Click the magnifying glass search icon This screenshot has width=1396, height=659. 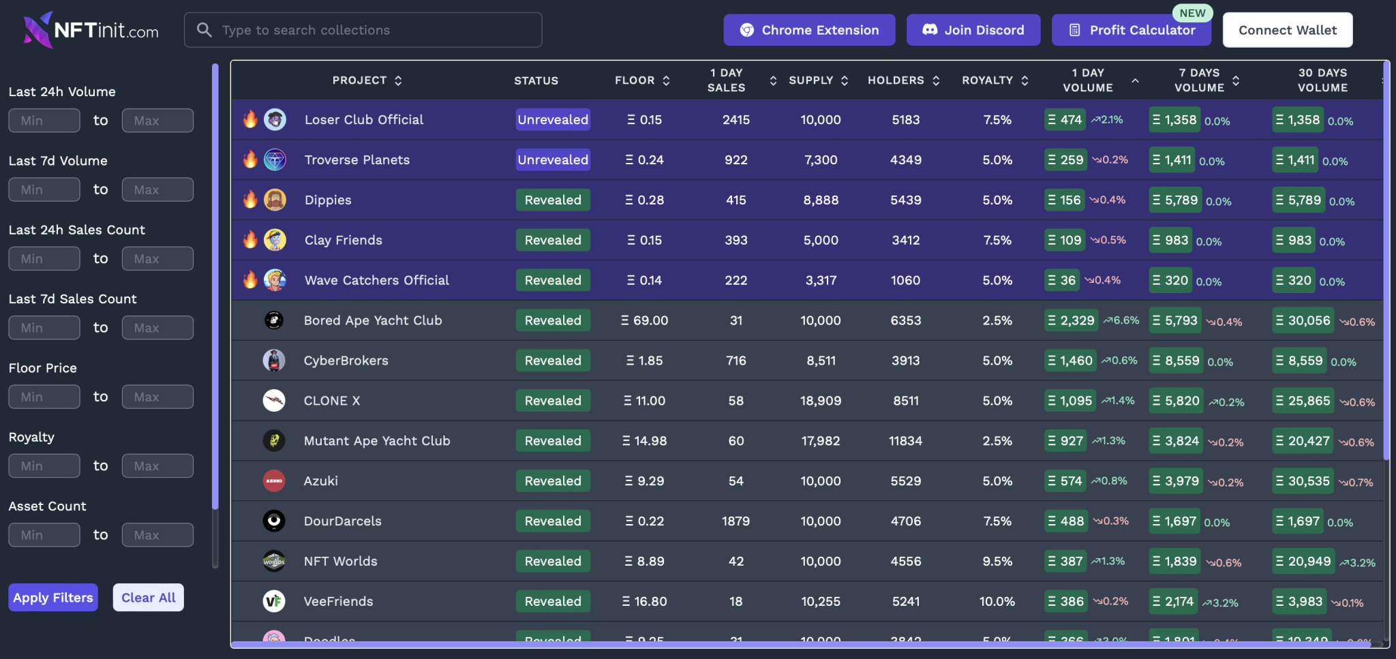[204, 29]
